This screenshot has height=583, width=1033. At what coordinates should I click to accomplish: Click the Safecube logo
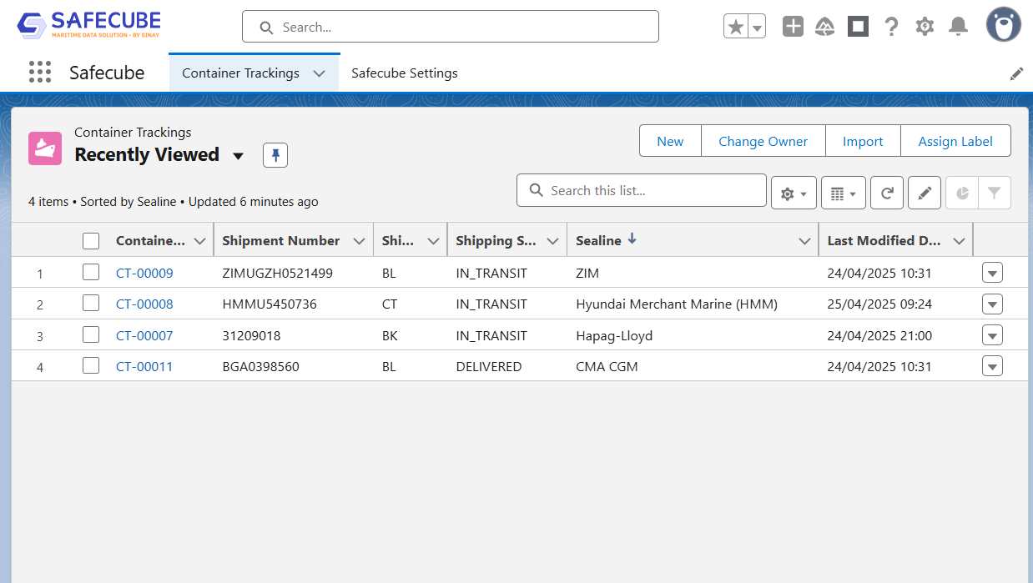point(88,25)
